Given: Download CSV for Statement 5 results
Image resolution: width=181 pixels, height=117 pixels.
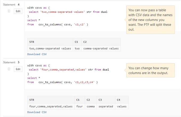Looking at the screenshot, I should tap(37, 112).
